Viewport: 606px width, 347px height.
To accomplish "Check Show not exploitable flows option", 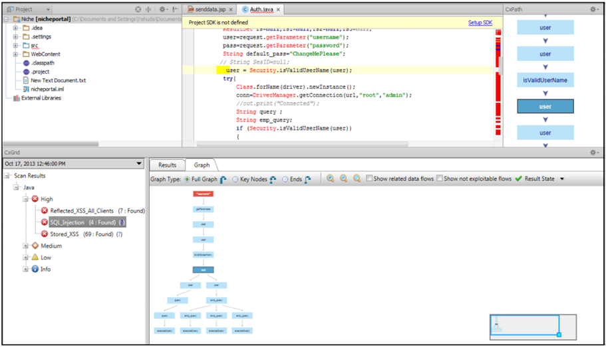I will 440,179.
